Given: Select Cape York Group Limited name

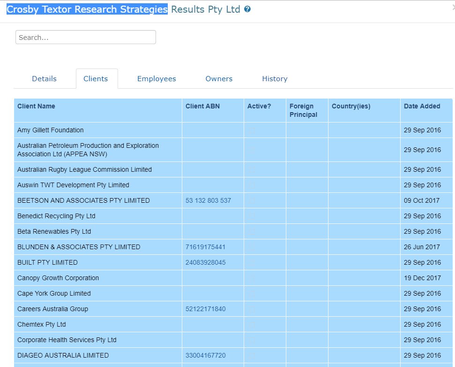Looking at the screenshot, I should tap(54, 293).
